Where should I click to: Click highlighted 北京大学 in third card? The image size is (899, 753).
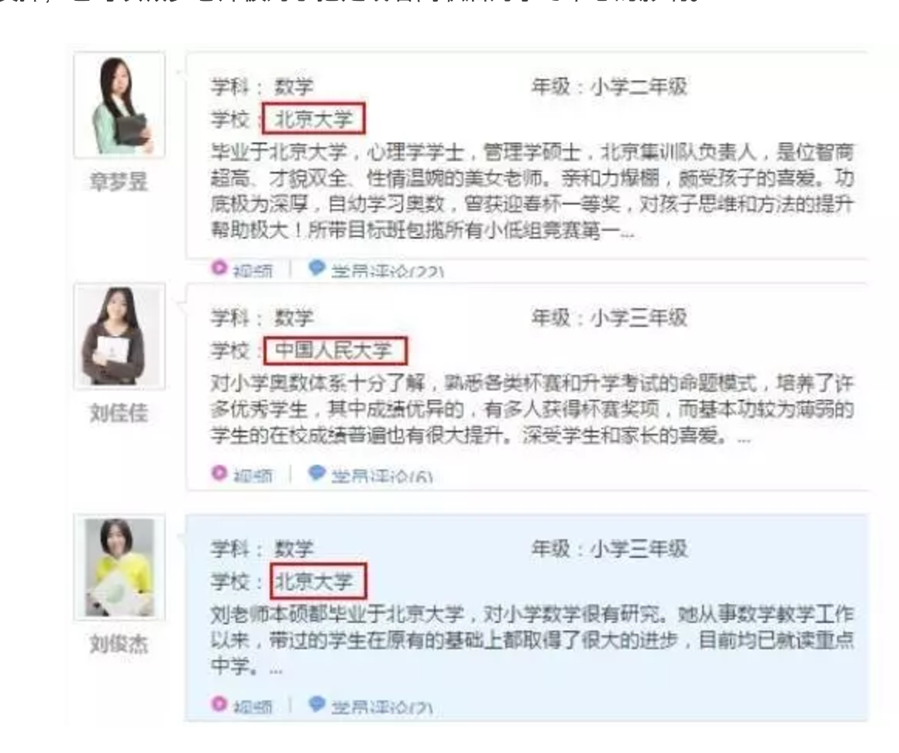(x=318, y=581)
